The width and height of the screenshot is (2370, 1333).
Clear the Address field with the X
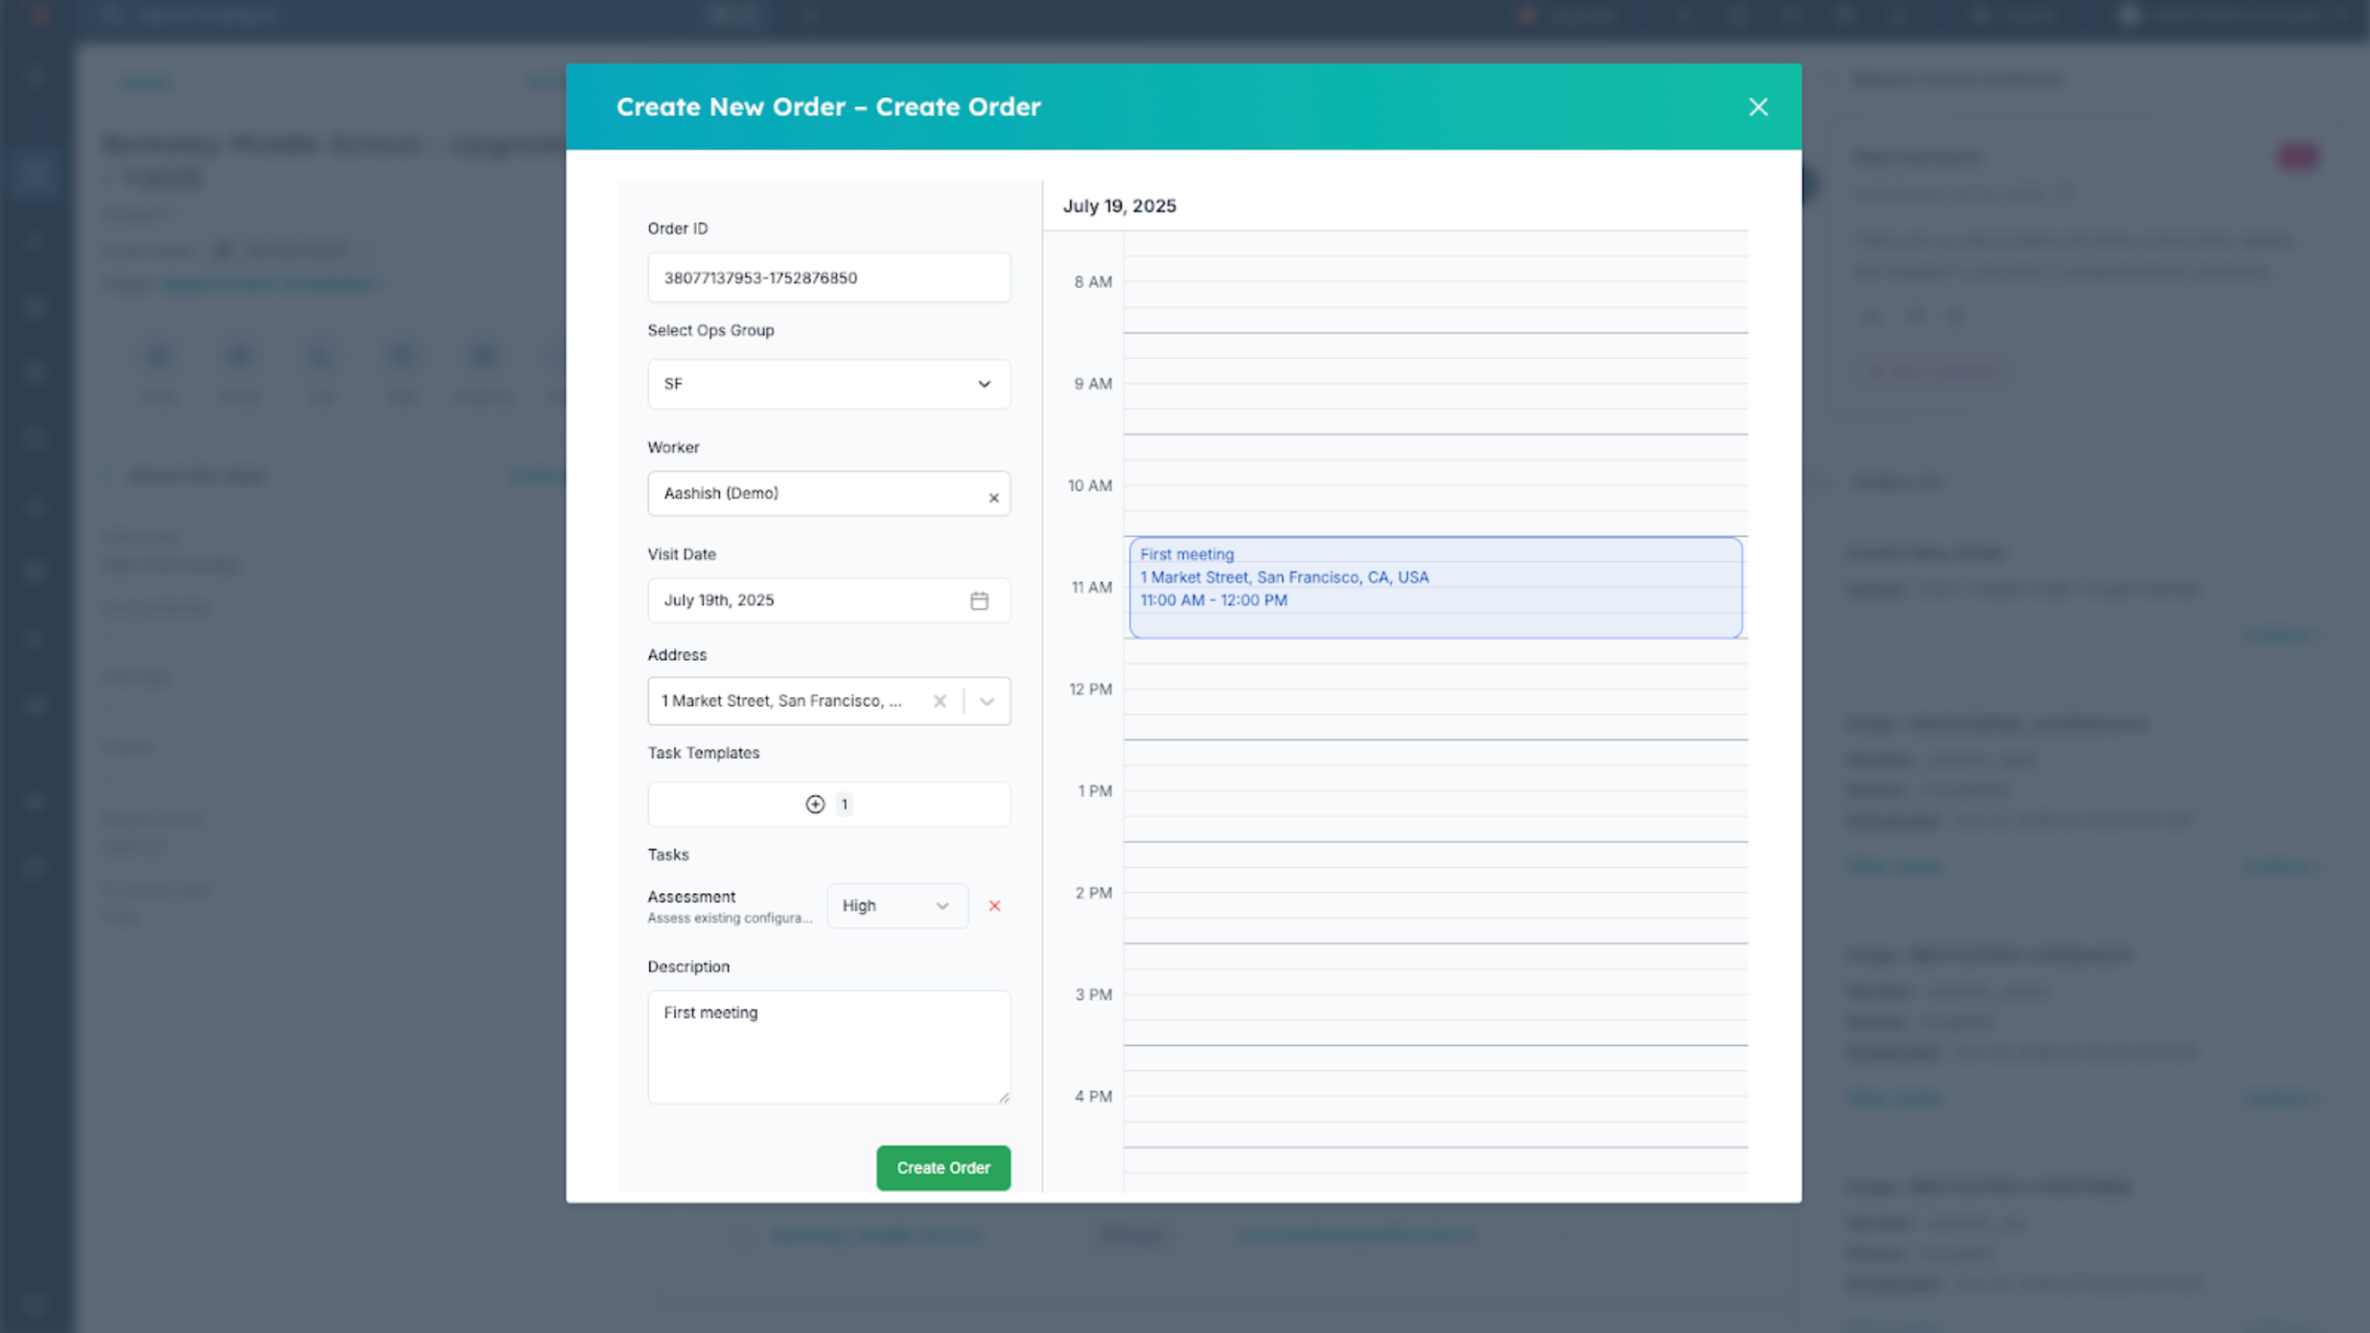pyautogui.click(x=940, y=701)
